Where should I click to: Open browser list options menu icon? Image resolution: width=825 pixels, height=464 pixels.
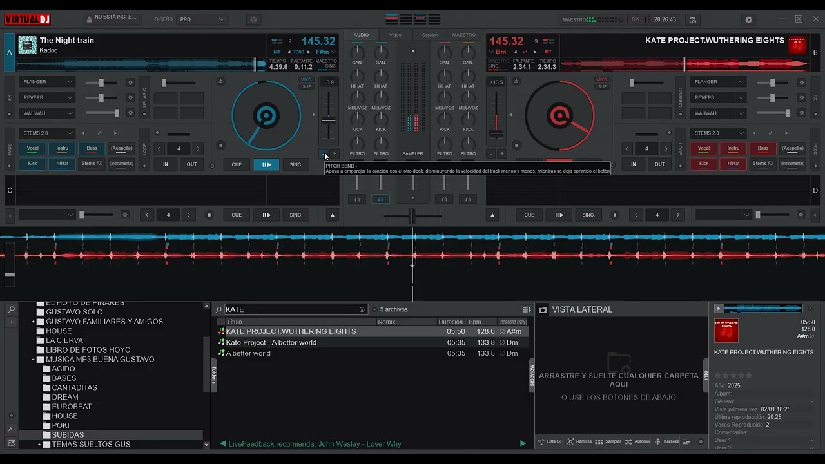click(x=527, y=309)
